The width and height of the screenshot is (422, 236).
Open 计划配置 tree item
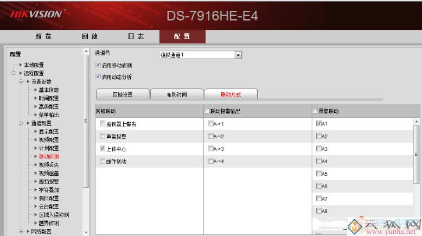coord(49,148)
